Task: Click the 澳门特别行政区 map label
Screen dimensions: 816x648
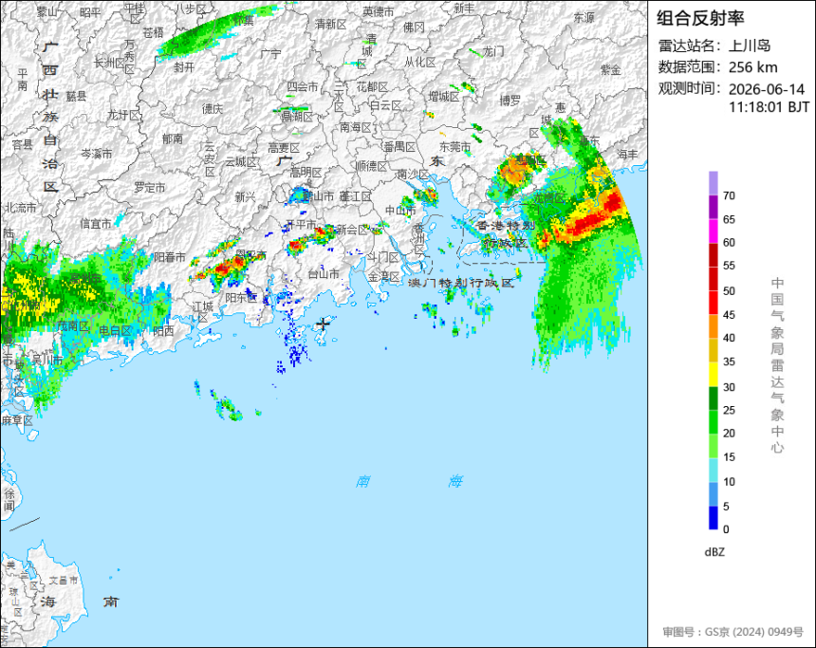Action: pos(461,283)
